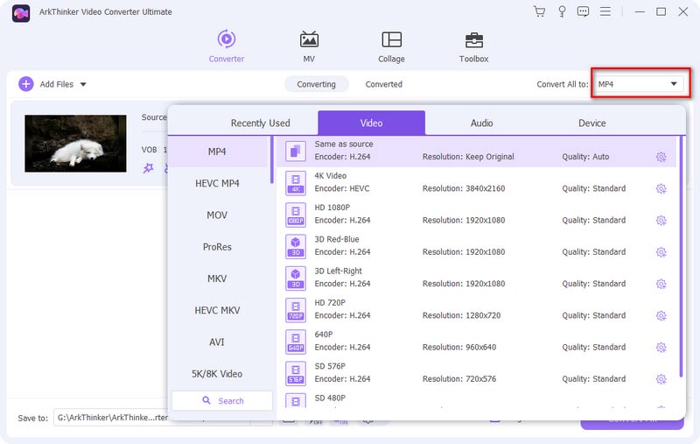This screenshot has width=700, height=444.
Task: Choose HEVC MP4 in the format list
Action: point(217,183)
